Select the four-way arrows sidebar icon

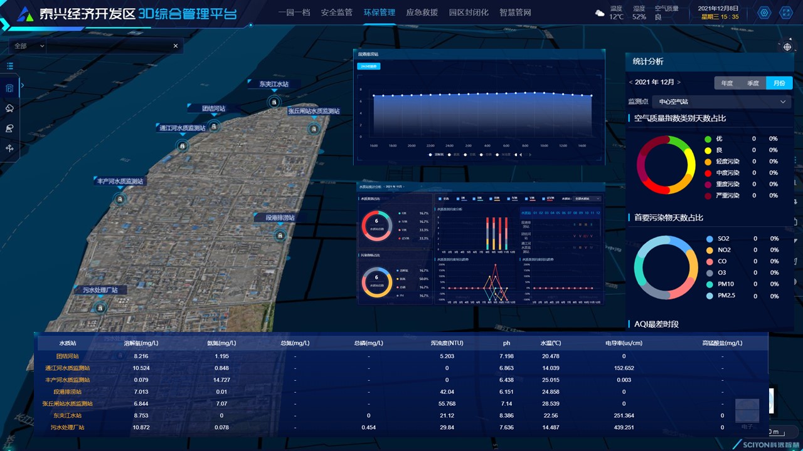pyautogui.click(x=10, y=148)
